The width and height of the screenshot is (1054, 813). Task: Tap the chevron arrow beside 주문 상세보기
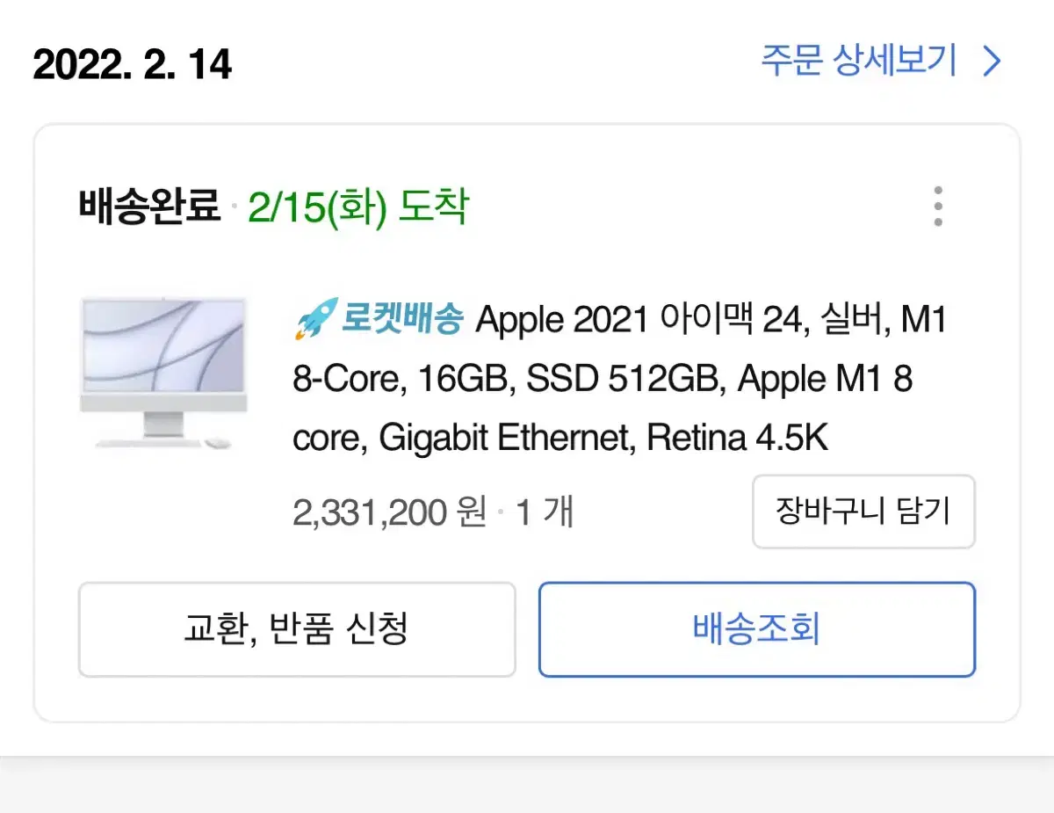[992, 62]
